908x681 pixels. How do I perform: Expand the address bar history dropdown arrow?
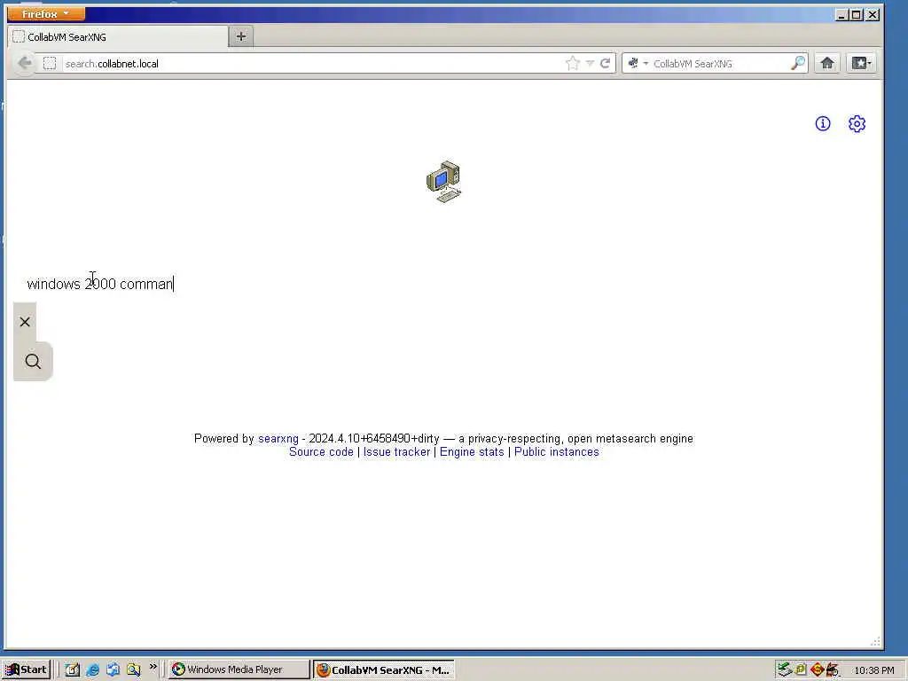(x=590, y=64)
